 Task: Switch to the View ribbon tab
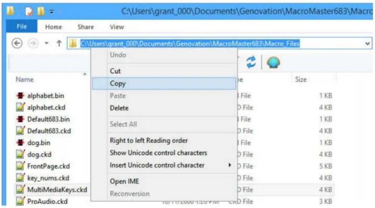point(117,27)
